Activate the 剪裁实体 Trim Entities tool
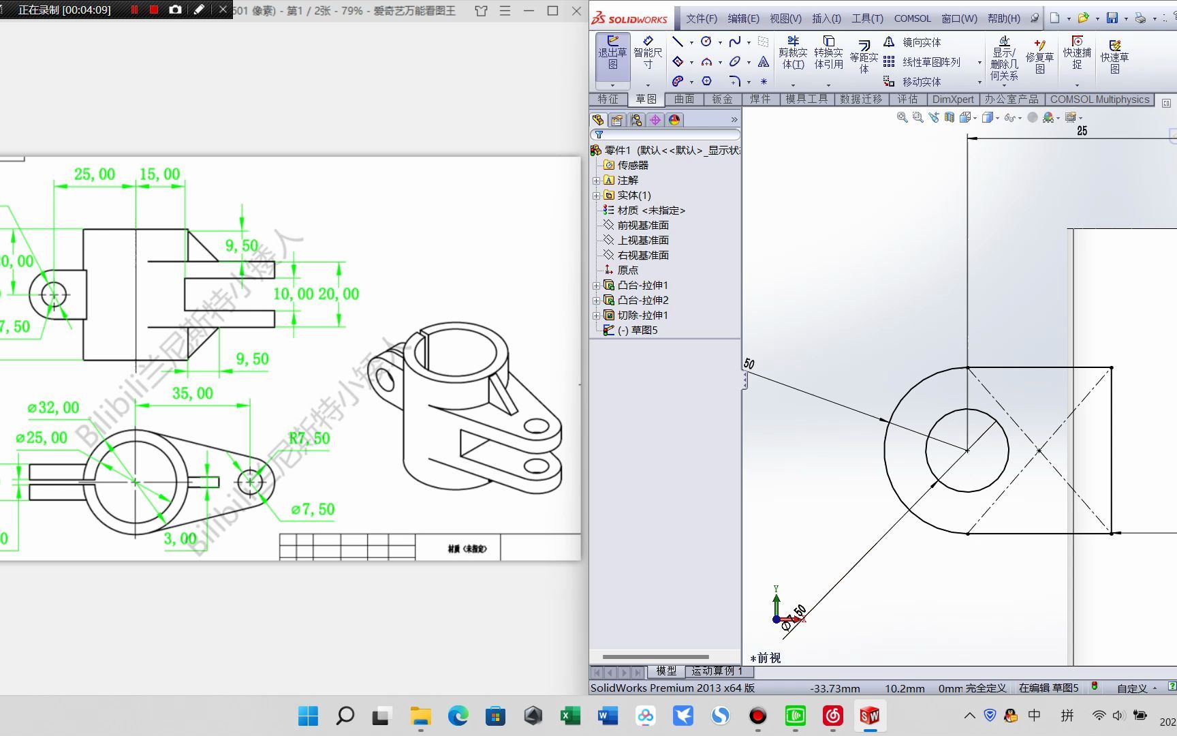The width and height of the screenshot is (1177, 736). coord(793,55)
